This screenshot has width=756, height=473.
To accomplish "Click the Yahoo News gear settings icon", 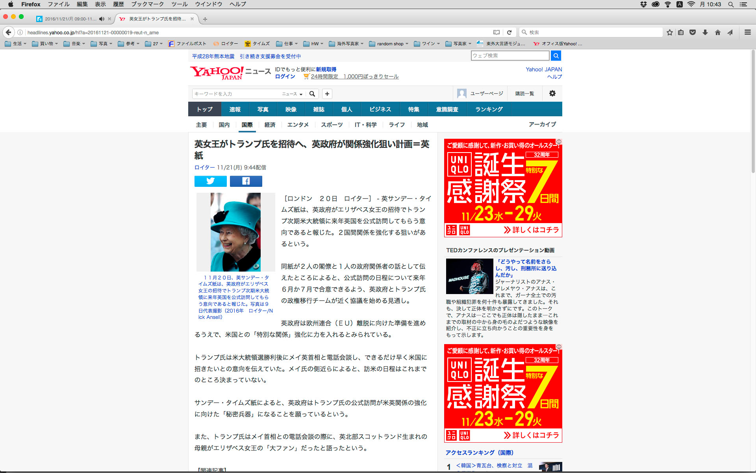I will click(x=552, y=93).
